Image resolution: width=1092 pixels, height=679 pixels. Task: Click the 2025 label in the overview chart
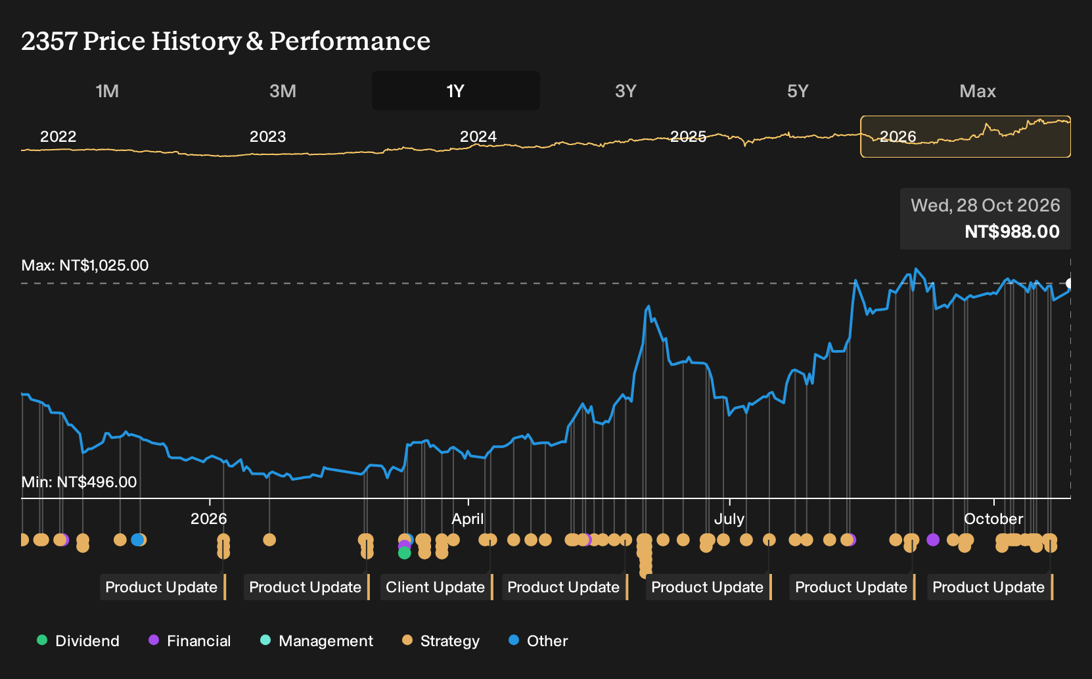(689, 137)
